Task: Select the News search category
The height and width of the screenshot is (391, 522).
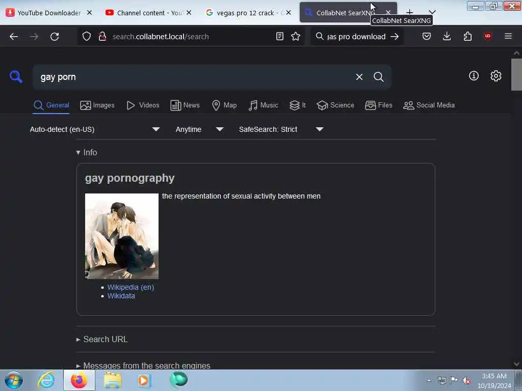Action: [185, 105]
